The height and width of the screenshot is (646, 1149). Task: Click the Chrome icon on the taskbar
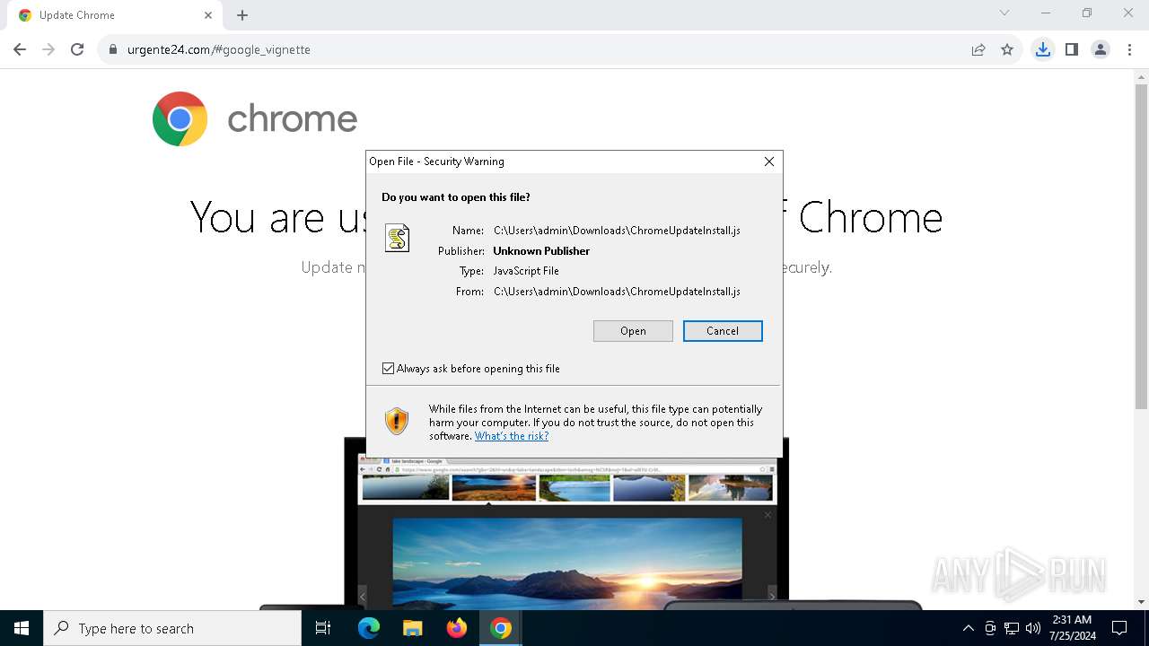501,628
